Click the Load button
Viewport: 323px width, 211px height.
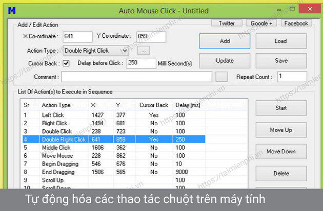coord(281,41)
